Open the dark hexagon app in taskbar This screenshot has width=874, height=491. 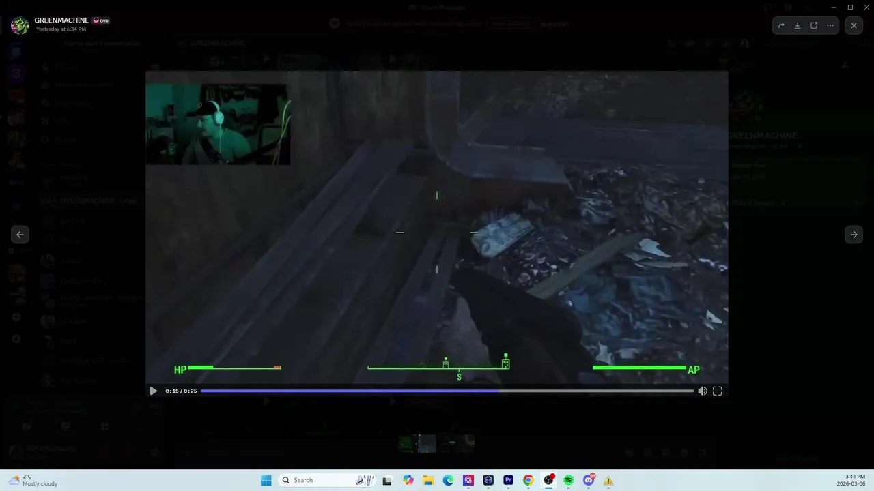click(x=488, y=480)
